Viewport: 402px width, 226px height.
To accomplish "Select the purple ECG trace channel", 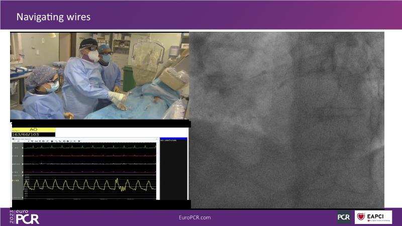I will point(90,172).
